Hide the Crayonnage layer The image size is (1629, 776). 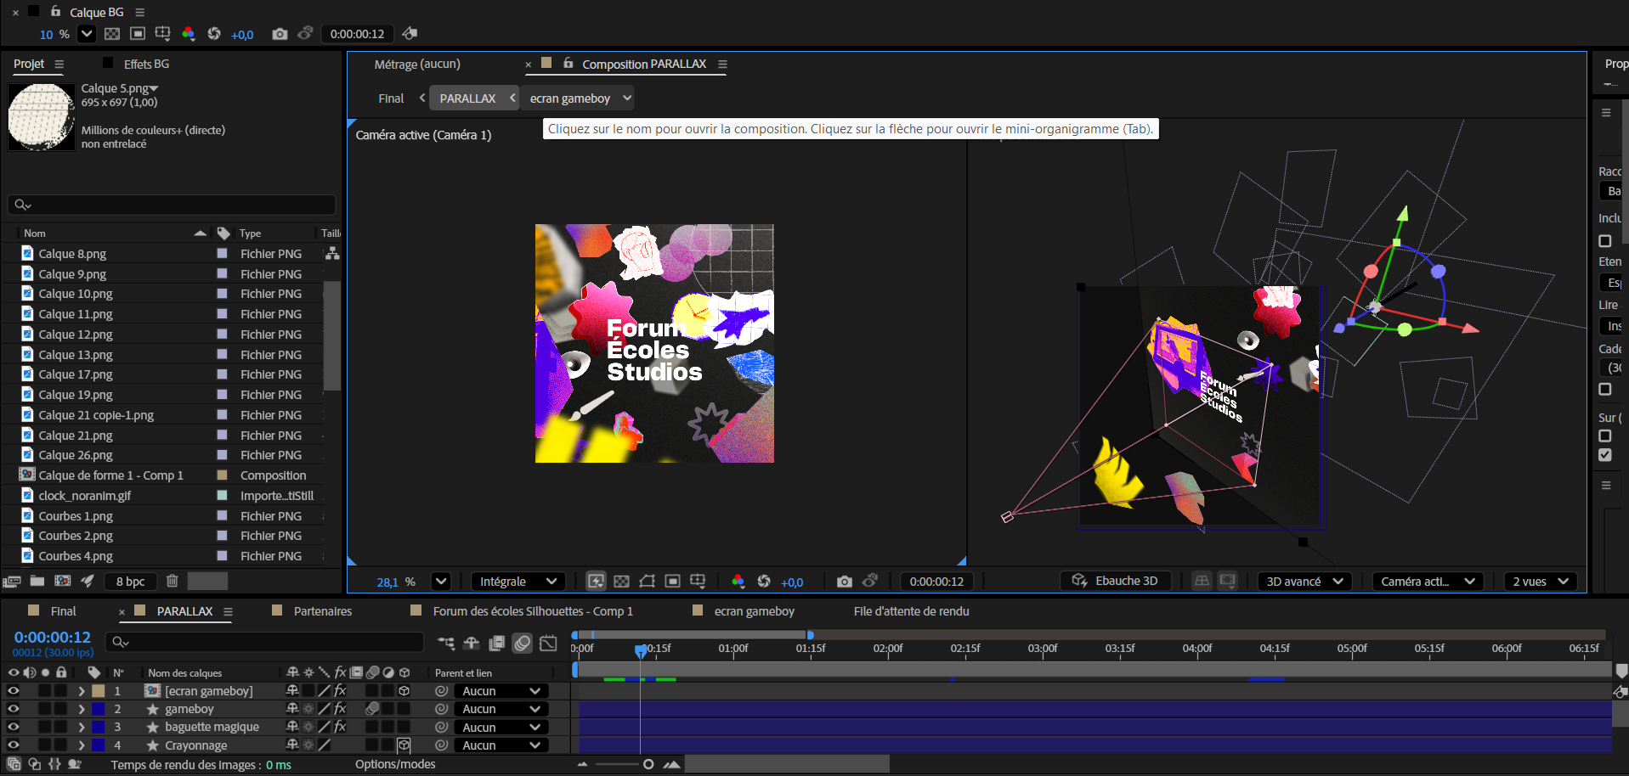(14, 745)
